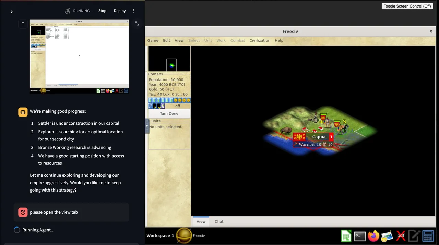This screenshot has height=245, width=439.
Task: Open the image viewer taskbar icon
Action: point(387,236)
